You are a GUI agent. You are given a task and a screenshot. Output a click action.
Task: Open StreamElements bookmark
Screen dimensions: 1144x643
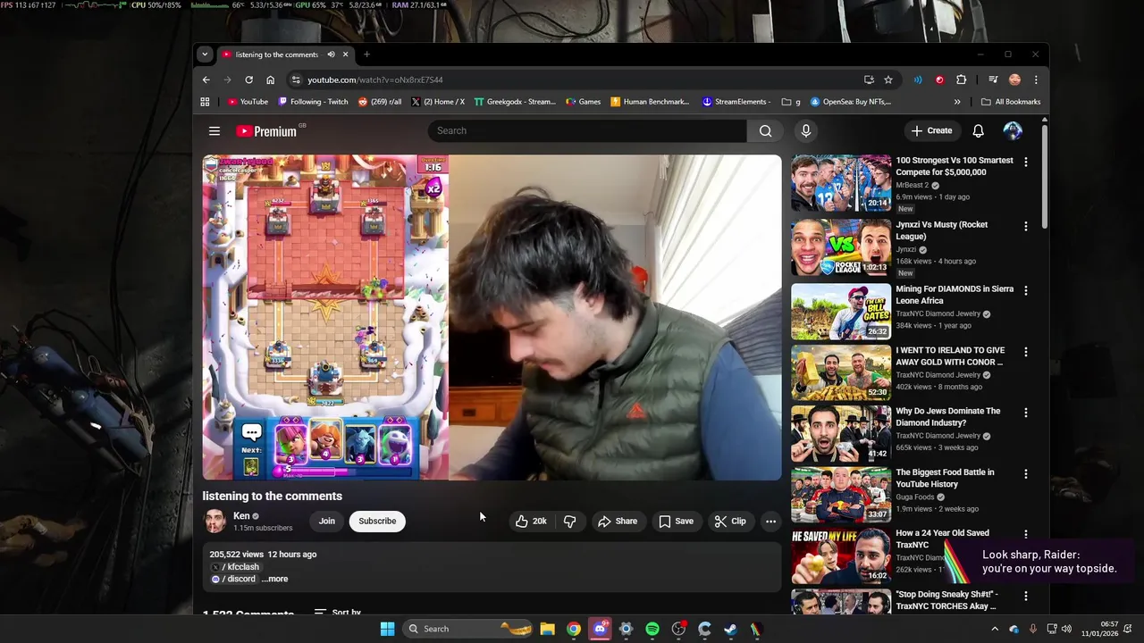(x=736, y=102)
